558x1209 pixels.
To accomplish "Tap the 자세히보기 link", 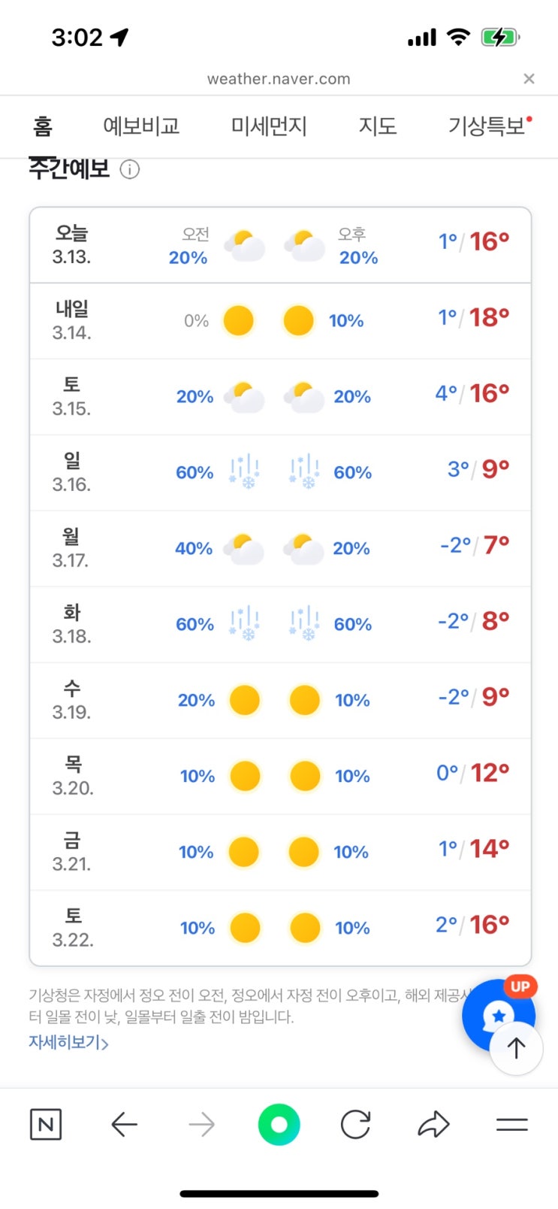I will click(x=68, y=1043).
